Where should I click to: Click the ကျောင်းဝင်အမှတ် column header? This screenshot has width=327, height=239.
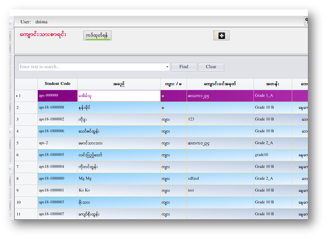pyautogui.click(x=220, y=84)
